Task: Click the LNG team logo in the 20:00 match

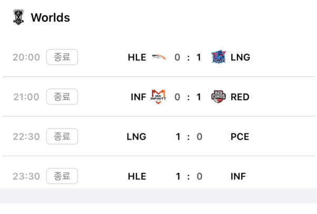Action: (219, 57)
